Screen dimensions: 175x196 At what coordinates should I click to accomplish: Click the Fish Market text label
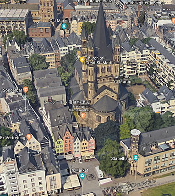[x=77, y=170]
